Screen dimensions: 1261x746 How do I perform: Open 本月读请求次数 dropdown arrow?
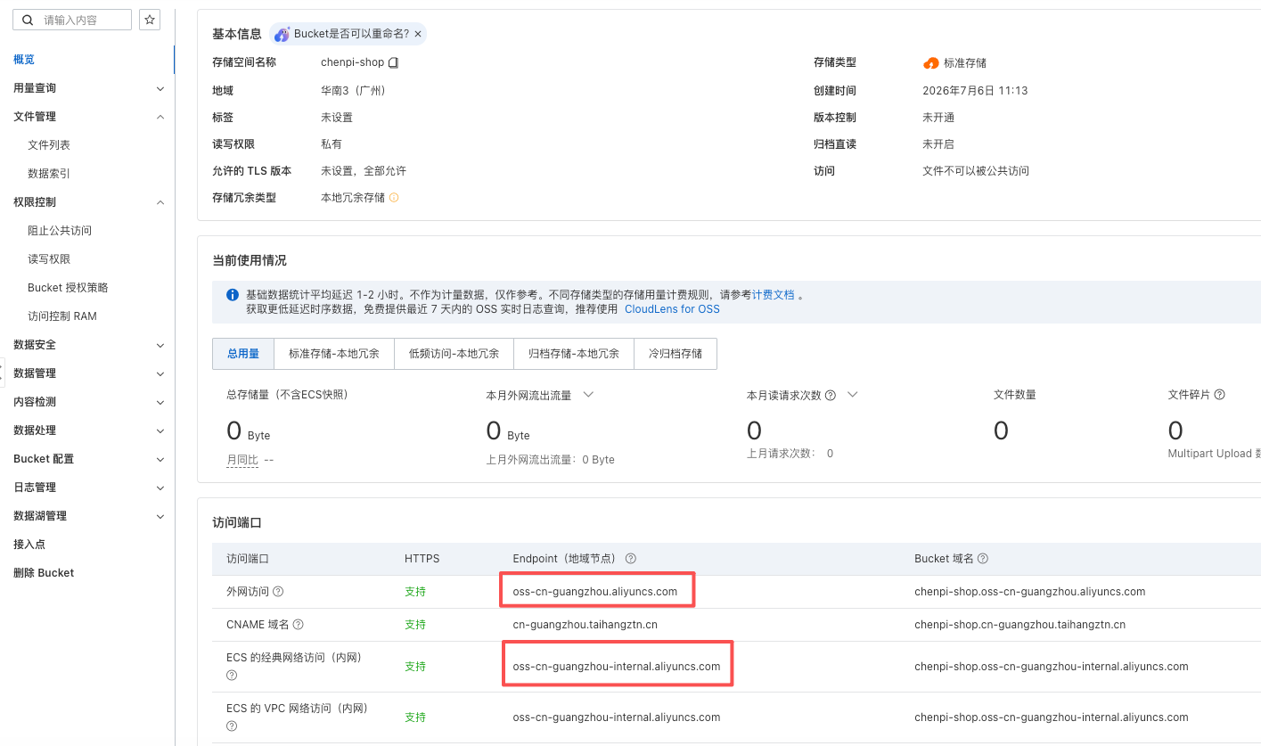(x=852, y=395)
